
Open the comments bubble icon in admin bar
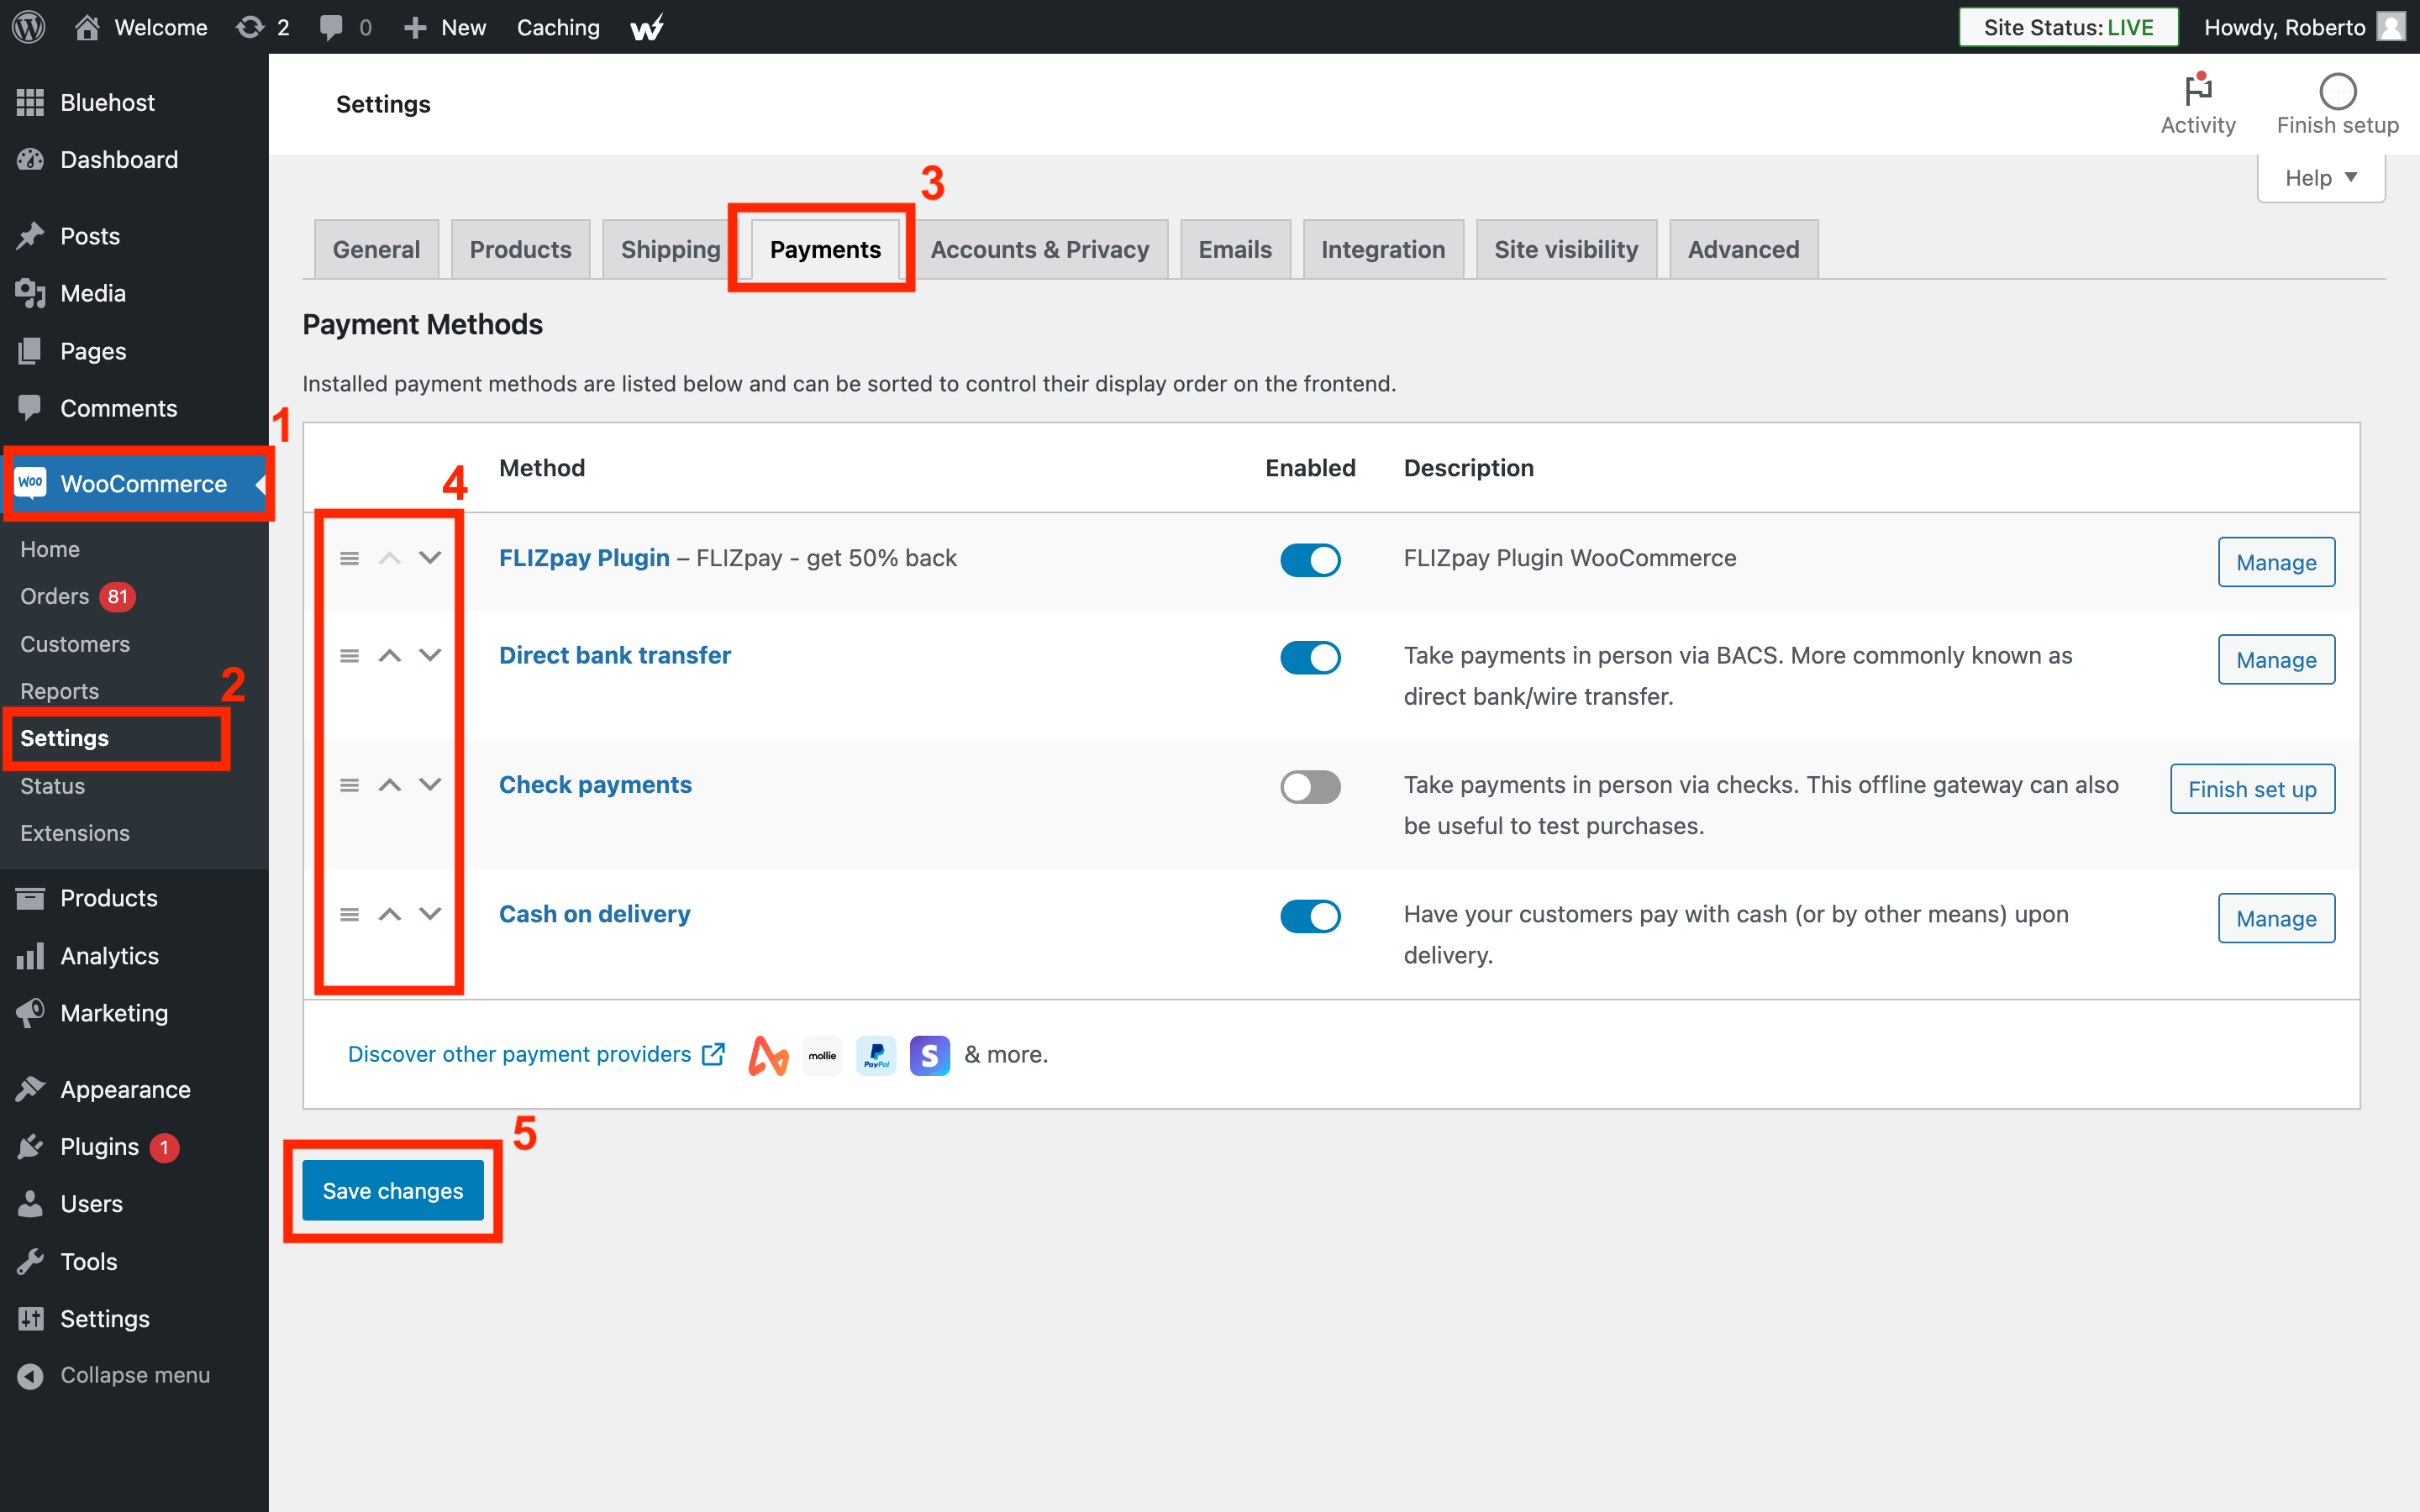pyautogui.click(x=331, y=27)
